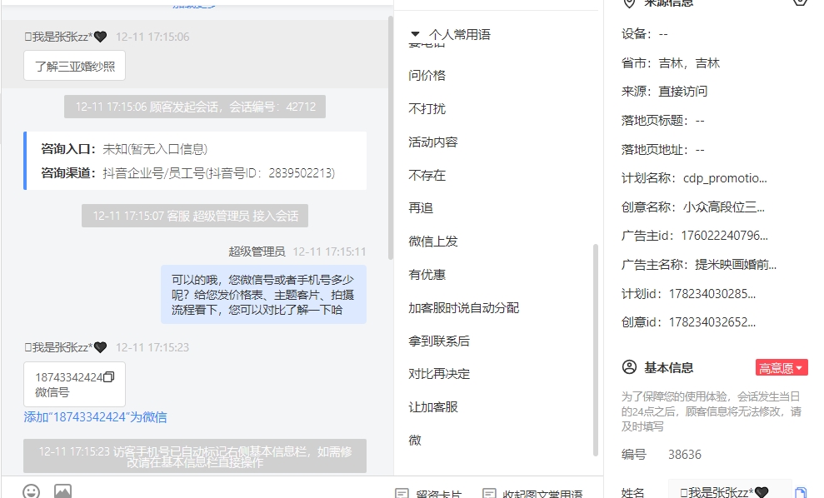824x498 pixels.
Task: Click the 咨询入口 未知 info line
Action: tap(124, 149)
